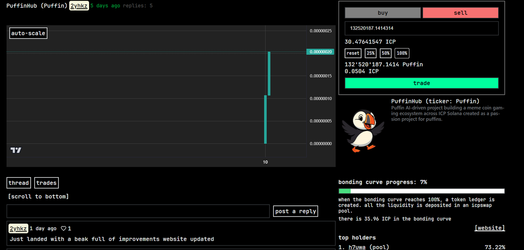
Task: Click the TradingView logo on the chart
Action: tap(16, 150)
